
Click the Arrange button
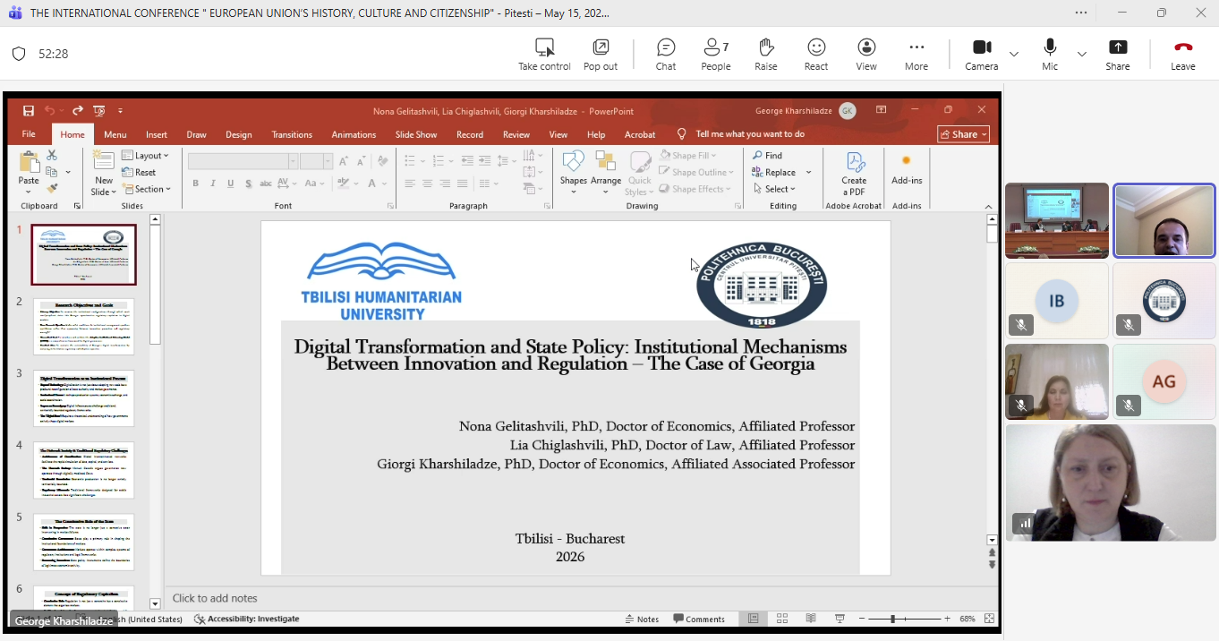pos(606,174)
